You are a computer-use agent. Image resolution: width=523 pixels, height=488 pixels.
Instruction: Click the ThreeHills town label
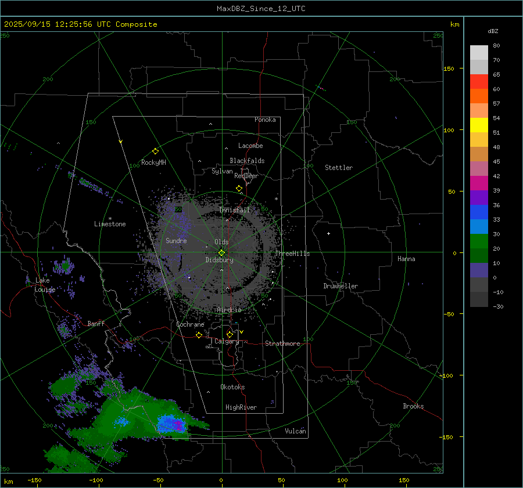pyautogui.click(x=292, y=254)
